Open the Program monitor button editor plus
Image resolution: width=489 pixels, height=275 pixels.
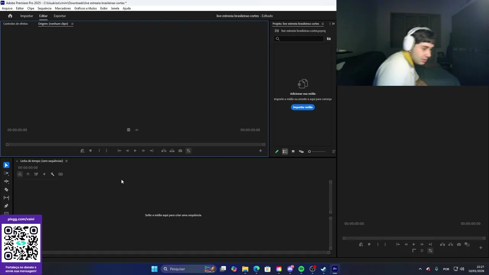[481, 247]
